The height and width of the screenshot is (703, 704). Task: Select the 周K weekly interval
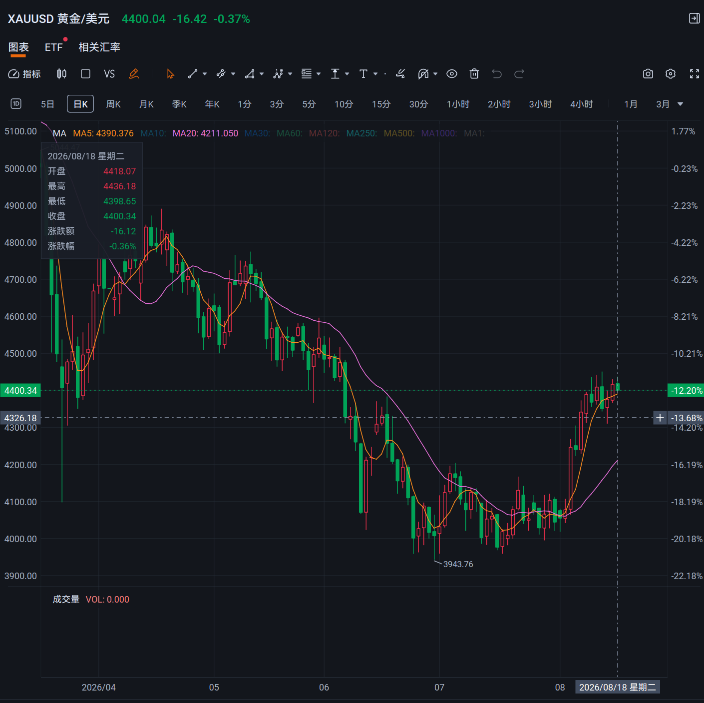pos(113,104)
